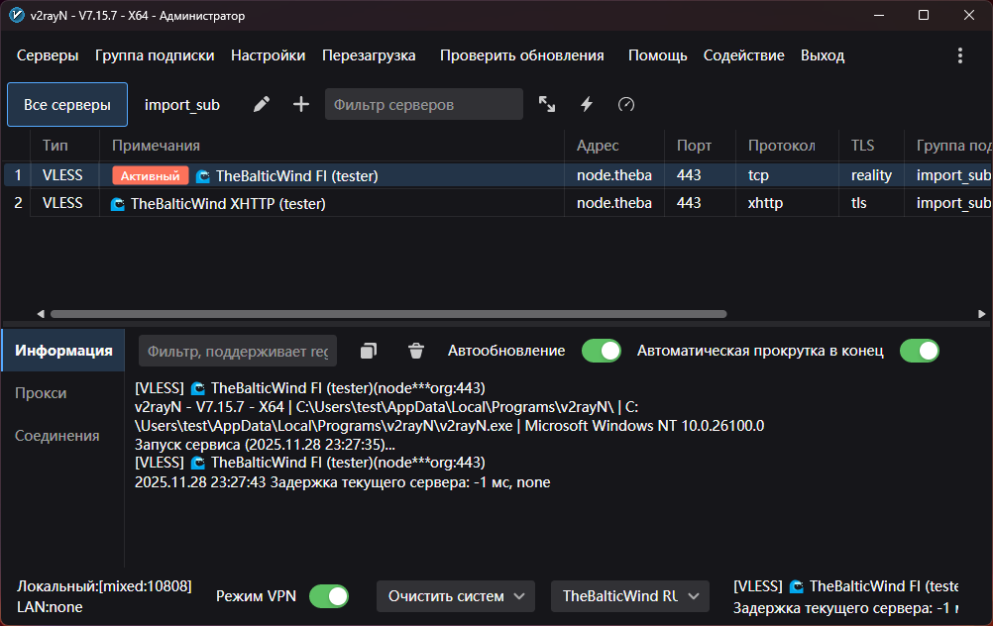Copy log with the copy icon
This screenshot has width=993, height=626.
369,351
